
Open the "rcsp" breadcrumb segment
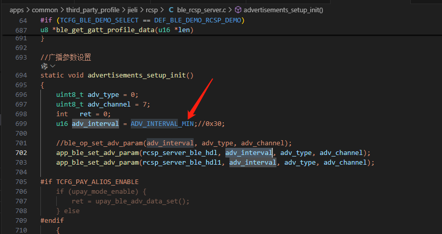(152, 10)
